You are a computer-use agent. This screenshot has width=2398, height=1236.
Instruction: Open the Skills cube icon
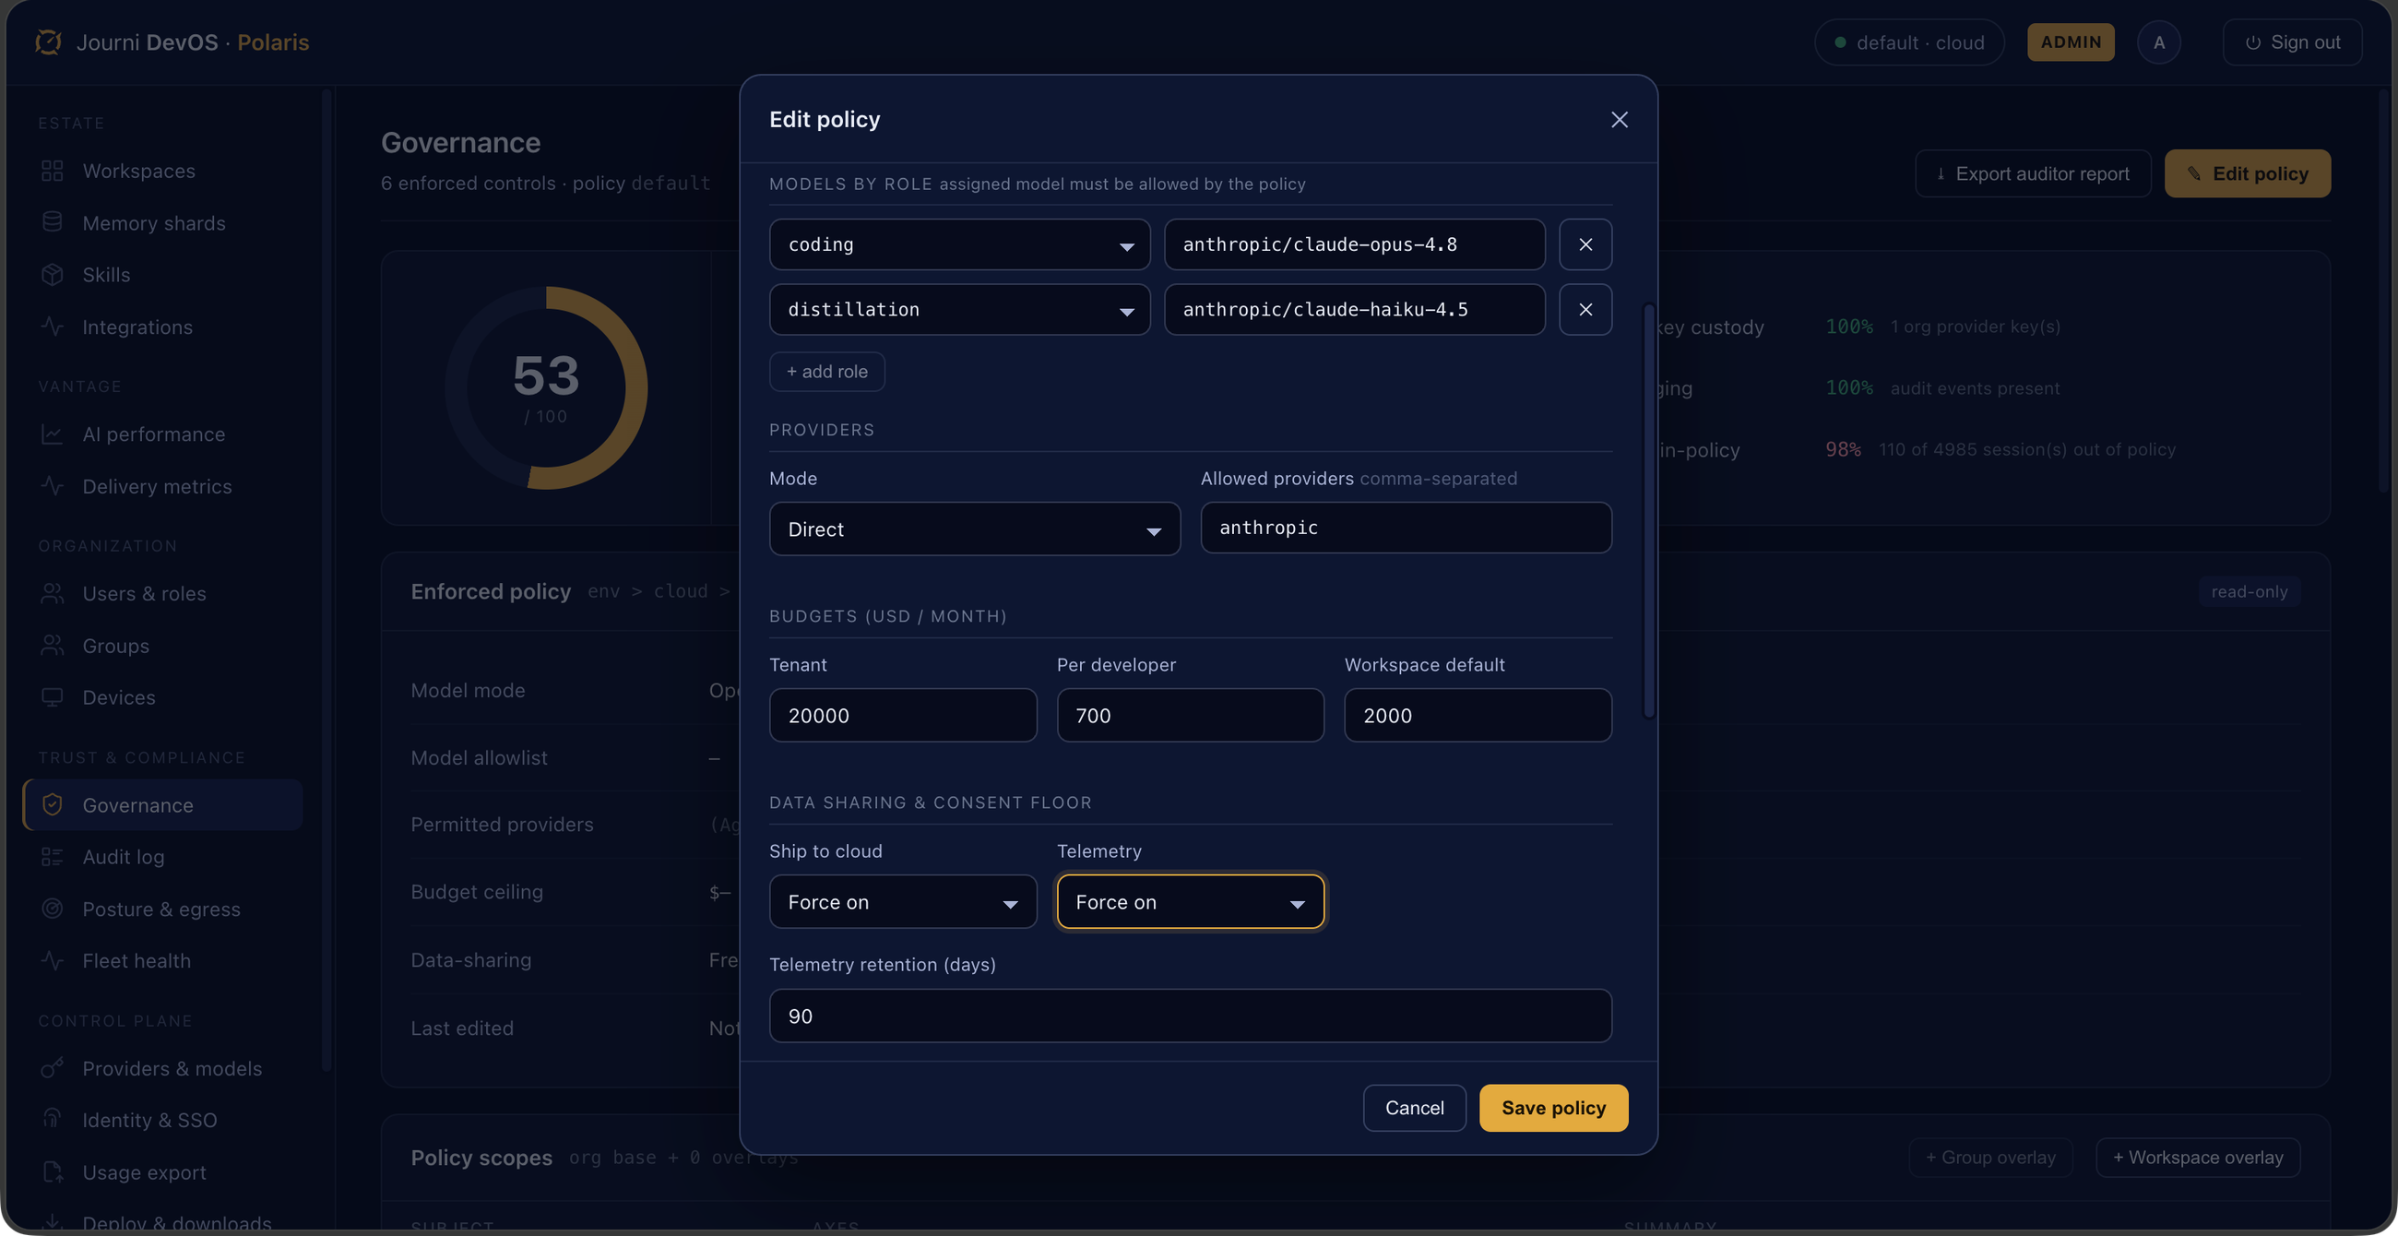point(53,275)
